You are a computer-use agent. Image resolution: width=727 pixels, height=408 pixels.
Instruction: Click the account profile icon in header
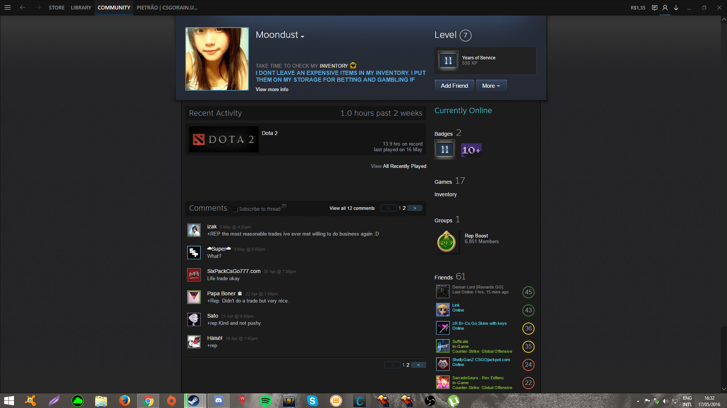click(665, 8)
